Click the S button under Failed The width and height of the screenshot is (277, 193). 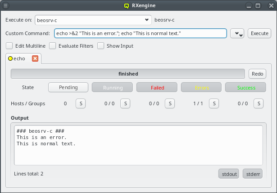tap(169, 103)
